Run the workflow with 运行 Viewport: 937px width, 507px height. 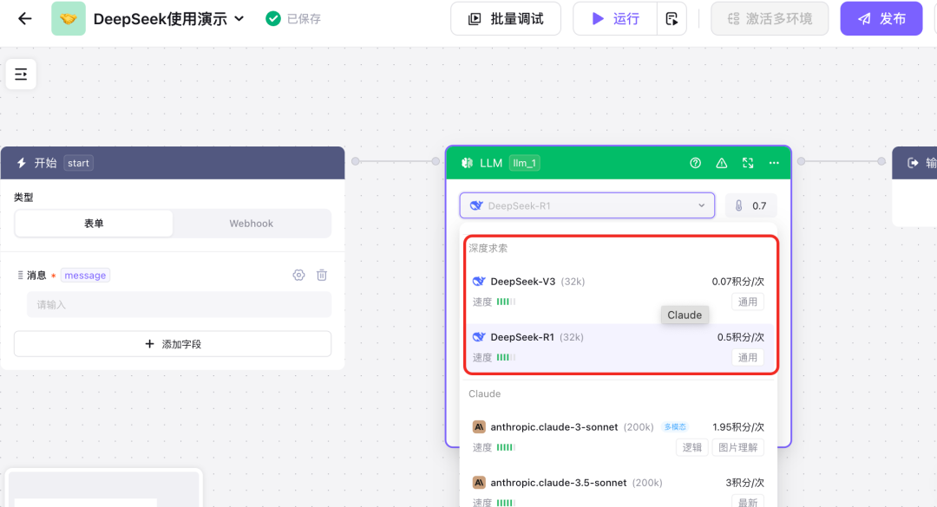click(615, 18)
